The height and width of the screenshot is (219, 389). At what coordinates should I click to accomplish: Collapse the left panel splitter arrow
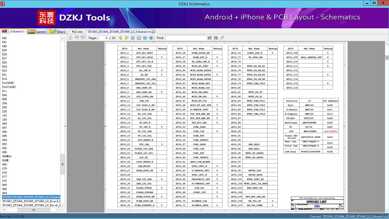click(x=65, y=126)
